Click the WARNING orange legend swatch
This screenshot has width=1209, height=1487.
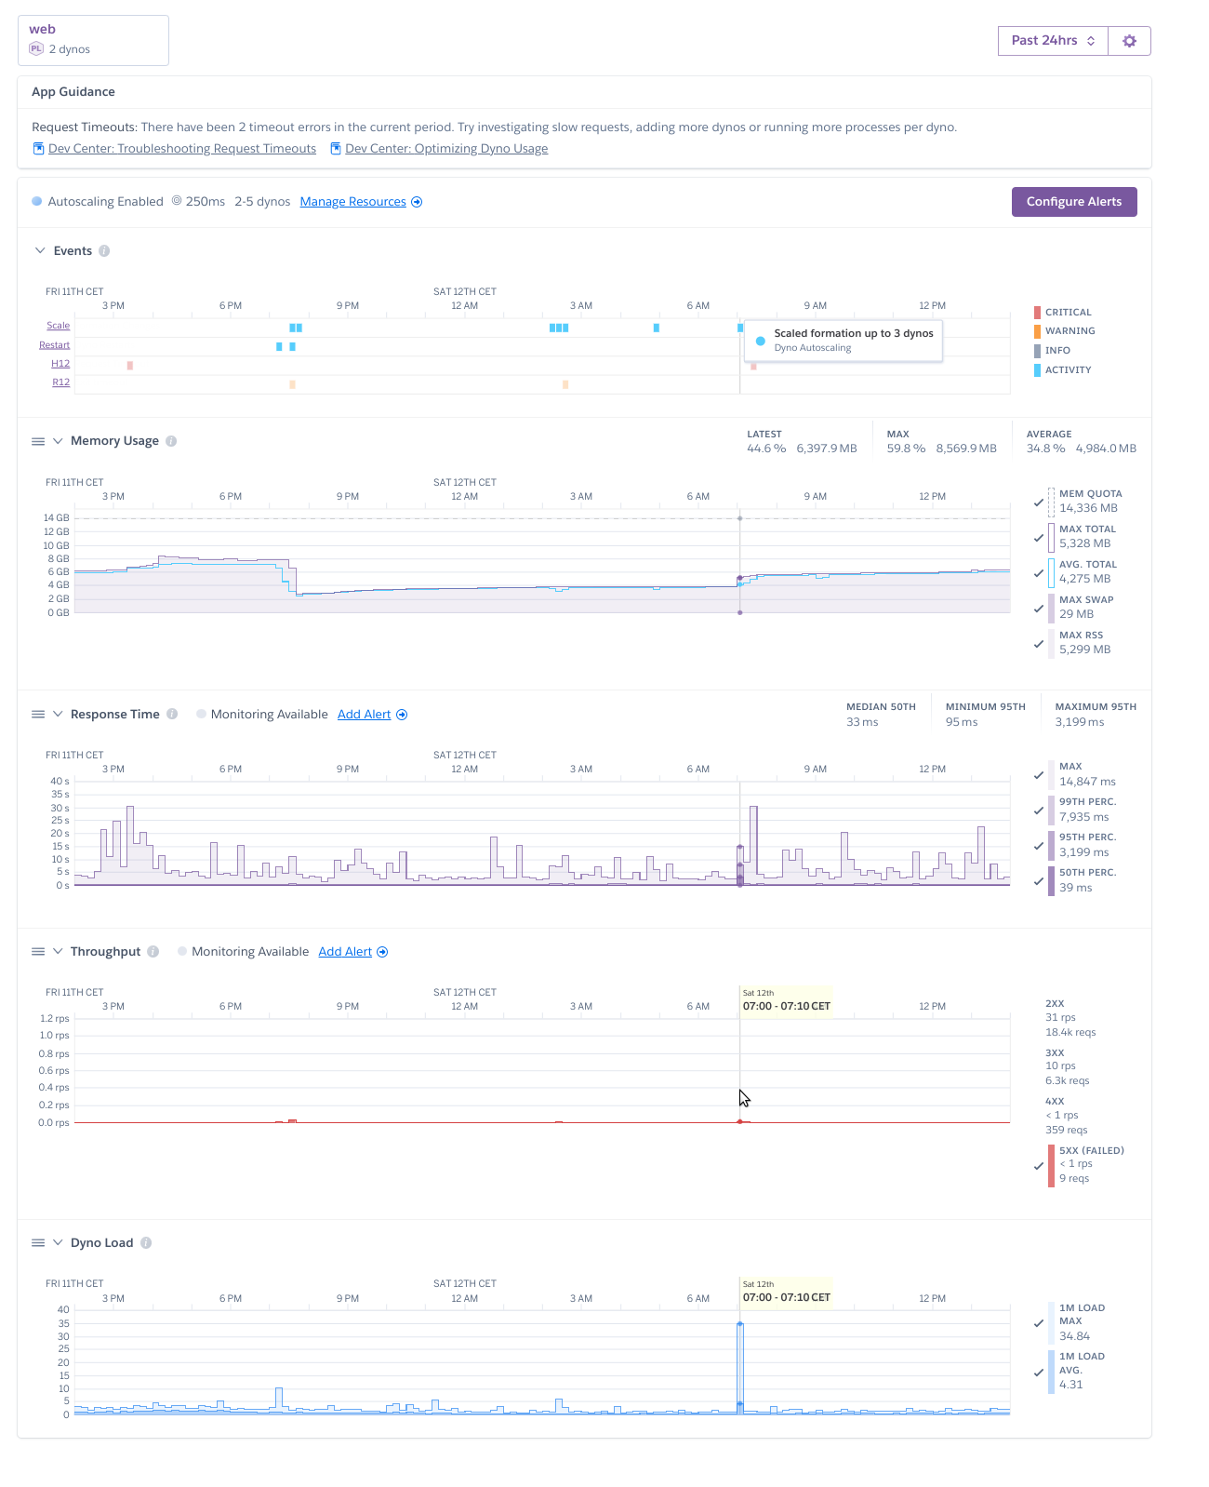coord(1037,331)
